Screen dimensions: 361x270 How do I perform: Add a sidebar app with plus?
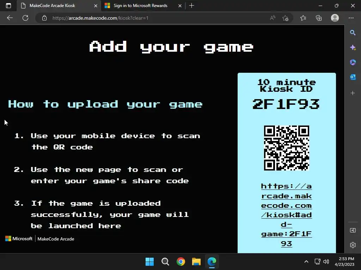(x=353, y=93)
